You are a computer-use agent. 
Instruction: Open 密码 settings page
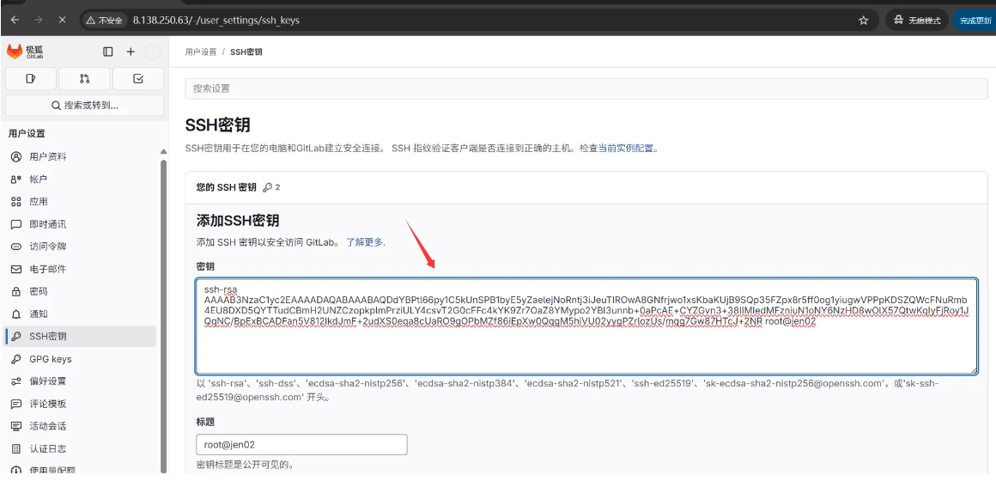pos(80,292)
